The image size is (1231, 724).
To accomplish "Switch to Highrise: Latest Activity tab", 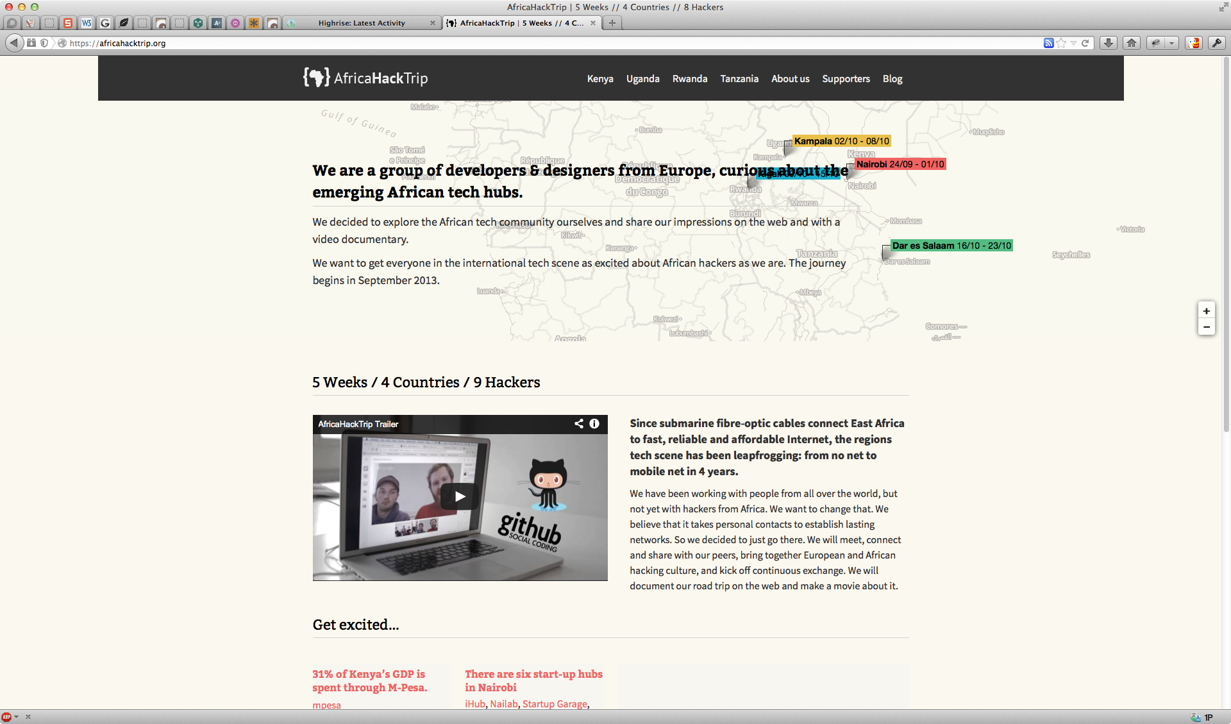I will [x=362, y=23].
